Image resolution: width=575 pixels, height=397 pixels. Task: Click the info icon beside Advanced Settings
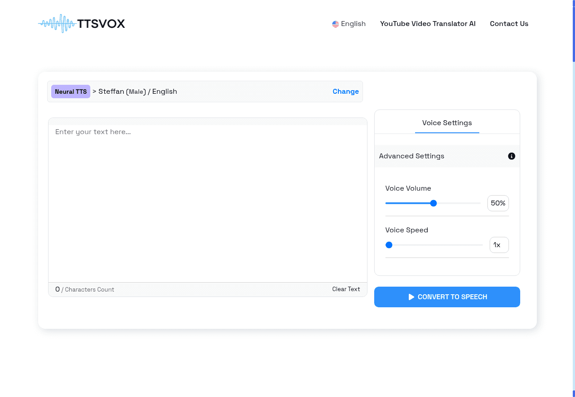point(512,156)
